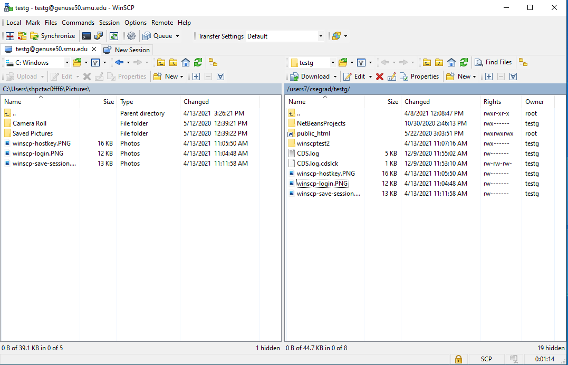Open the Options menu
Screen dimensions: 568x365
tap(136, 23)
